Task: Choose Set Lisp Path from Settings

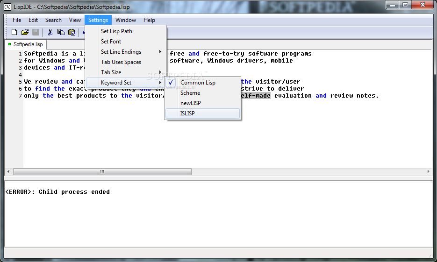Action: 126,31
